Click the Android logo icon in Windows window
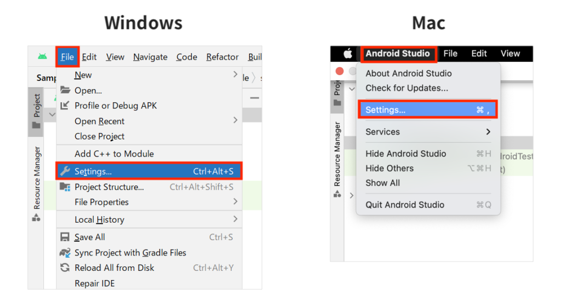This screenshot has width=561, height=302. [x=42, y=56]
